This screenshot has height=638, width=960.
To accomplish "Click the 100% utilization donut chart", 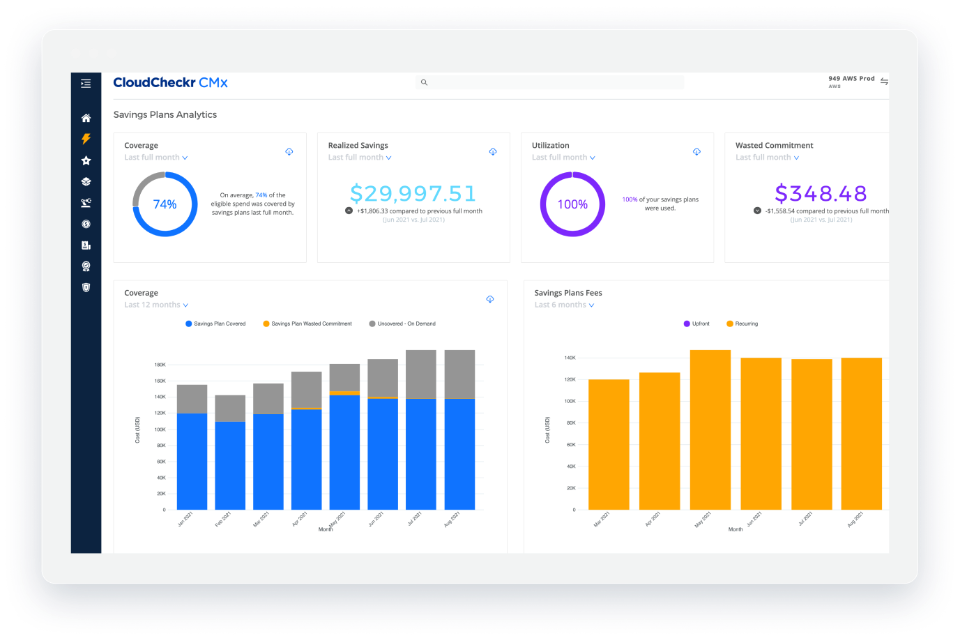I will [x=572, y=204].
